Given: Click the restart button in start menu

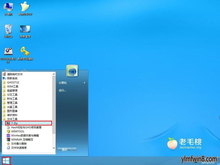Looking at the screenshot, I should point(65,150).
